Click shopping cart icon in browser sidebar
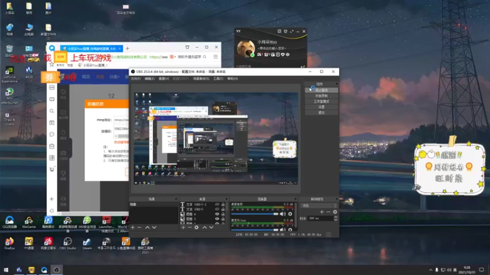This screenshot has height=275, width=490. pos(52,169)
